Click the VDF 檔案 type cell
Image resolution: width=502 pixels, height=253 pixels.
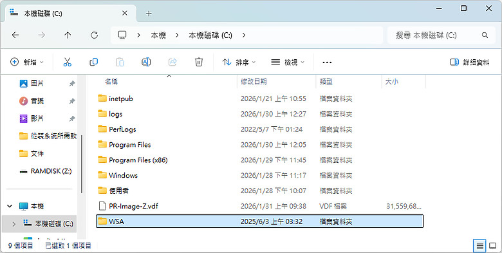click(333, 206)
